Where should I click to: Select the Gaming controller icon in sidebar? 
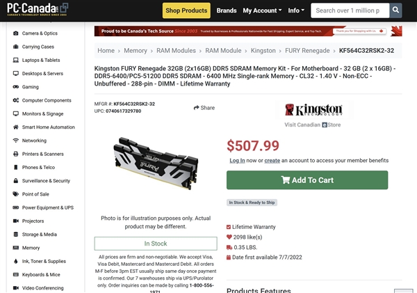click(x=16, y=87)
